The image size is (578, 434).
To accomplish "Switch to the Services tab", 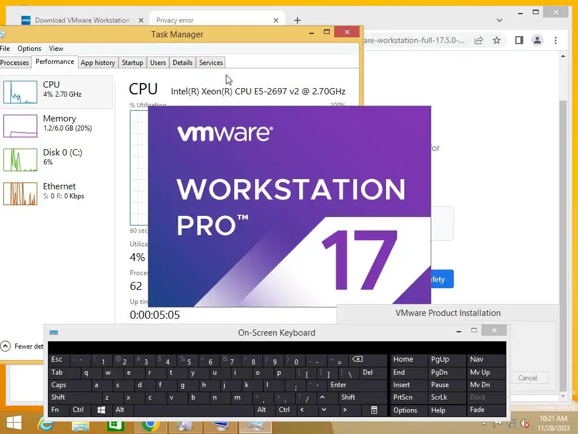I will click(211, 63).
